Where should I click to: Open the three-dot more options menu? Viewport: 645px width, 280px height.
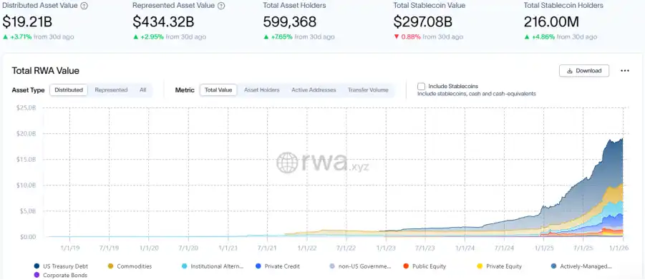[x=625, y=71]
